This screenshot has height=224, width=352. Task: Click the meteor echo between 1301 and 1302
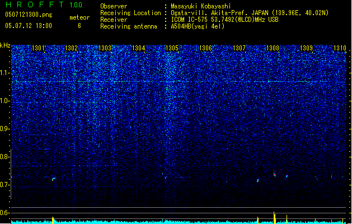(x=53, y=179)
